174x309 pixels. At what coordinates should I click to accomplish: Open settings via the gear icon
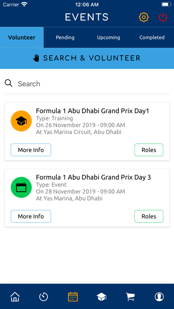(144, 17)
